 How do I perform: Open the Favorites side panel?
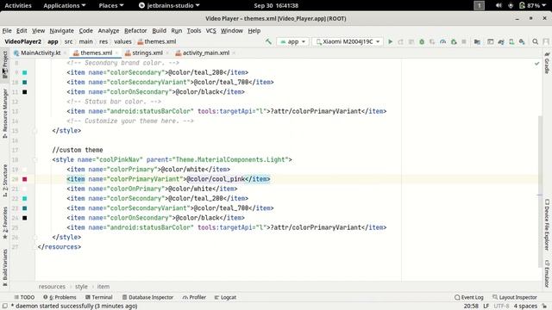[x=5, y=223]
